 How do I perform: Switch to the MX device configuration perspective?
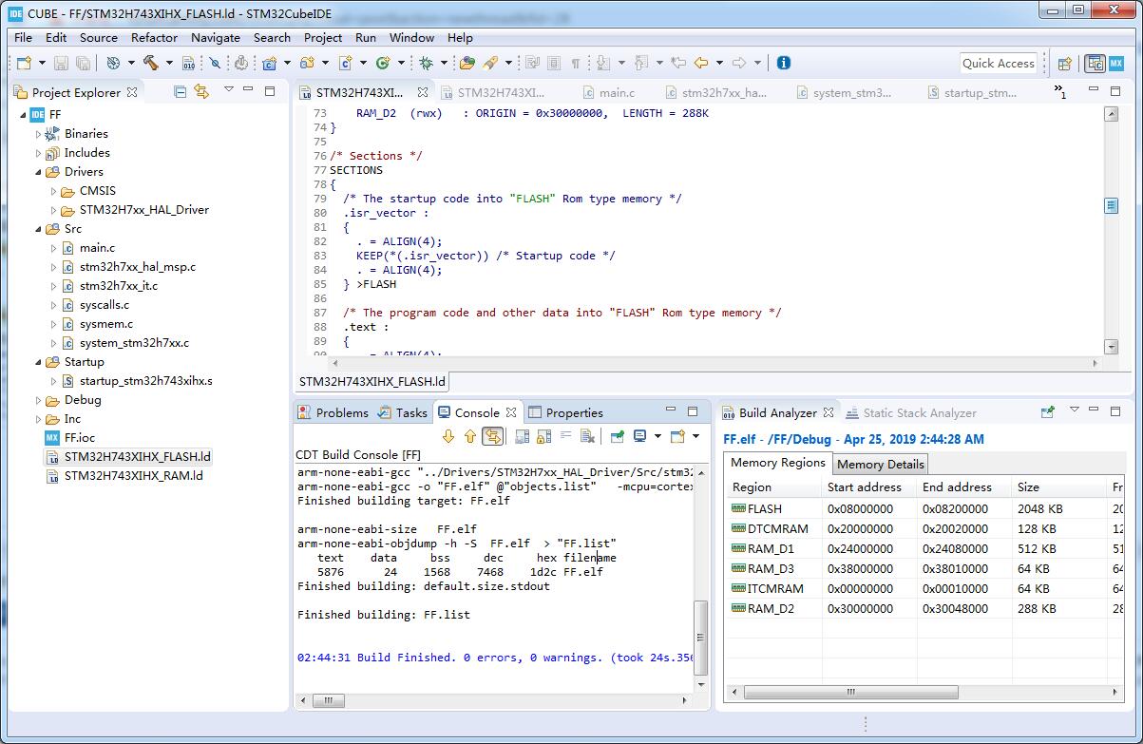1116,64
